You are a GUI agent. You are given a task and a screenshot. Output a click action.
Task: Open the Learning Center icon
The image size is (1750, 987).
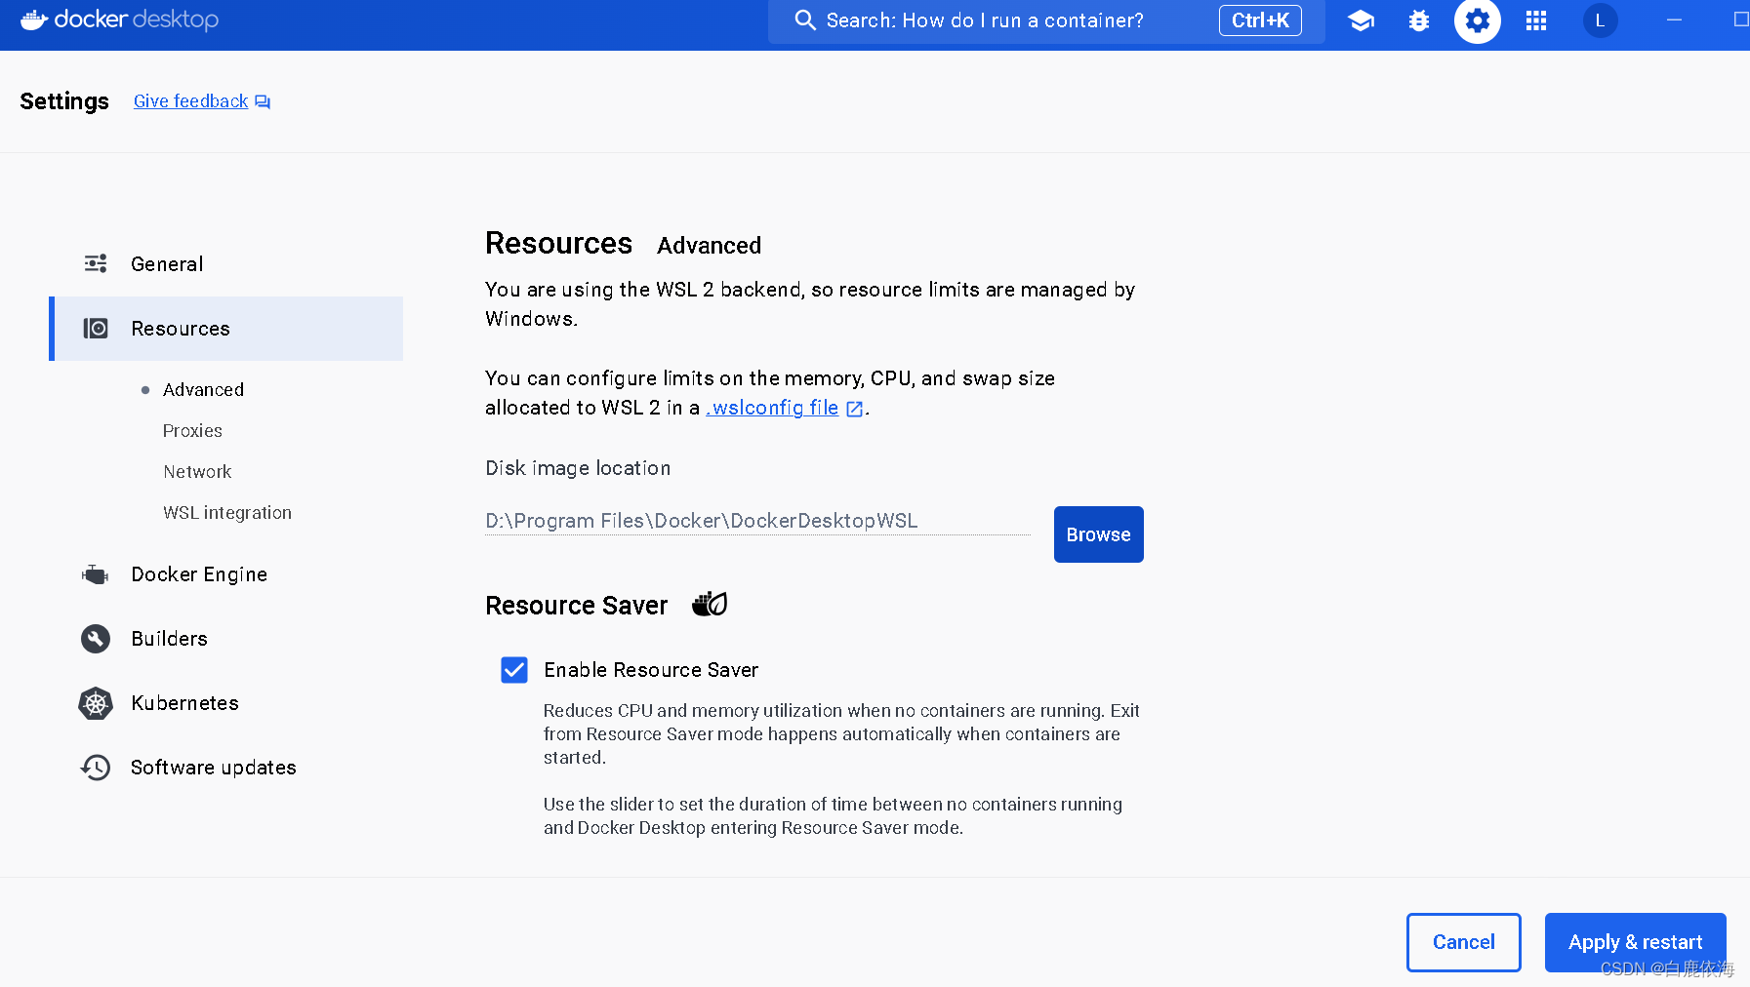click(1360, 20)
